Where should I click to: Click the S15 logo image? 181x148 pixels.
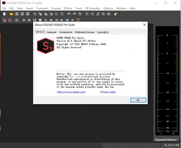point(46,46)
